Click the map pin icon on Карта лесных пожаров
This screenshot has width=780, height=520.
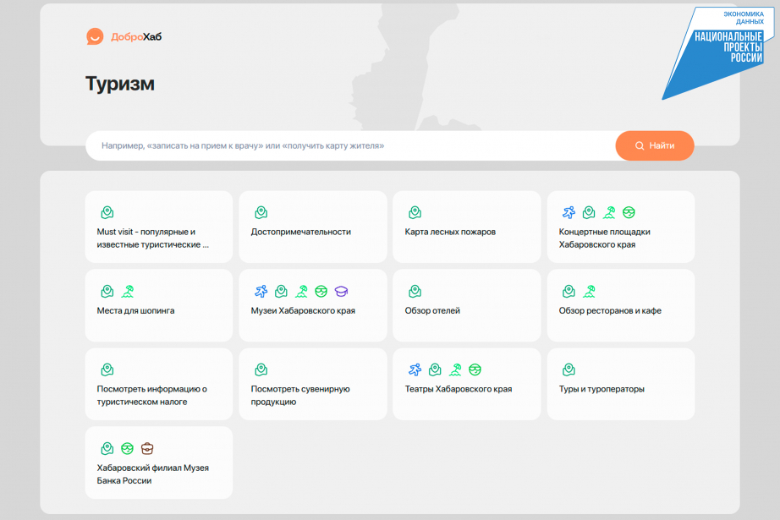click(x=415, y=213)
